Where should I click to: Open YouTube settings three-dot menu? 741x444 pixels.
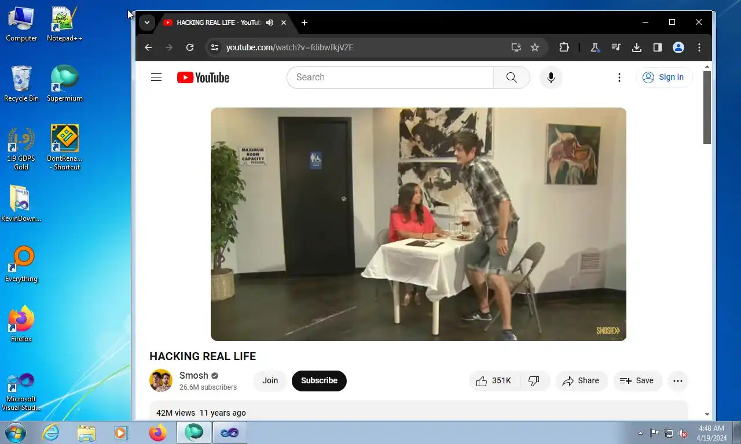(x=619, y=77)
